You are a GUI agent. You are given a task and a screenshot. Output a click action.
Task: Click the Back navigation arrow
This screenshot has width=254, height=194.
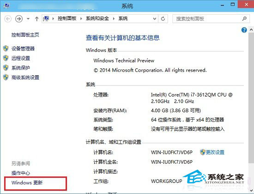[8, 19]
